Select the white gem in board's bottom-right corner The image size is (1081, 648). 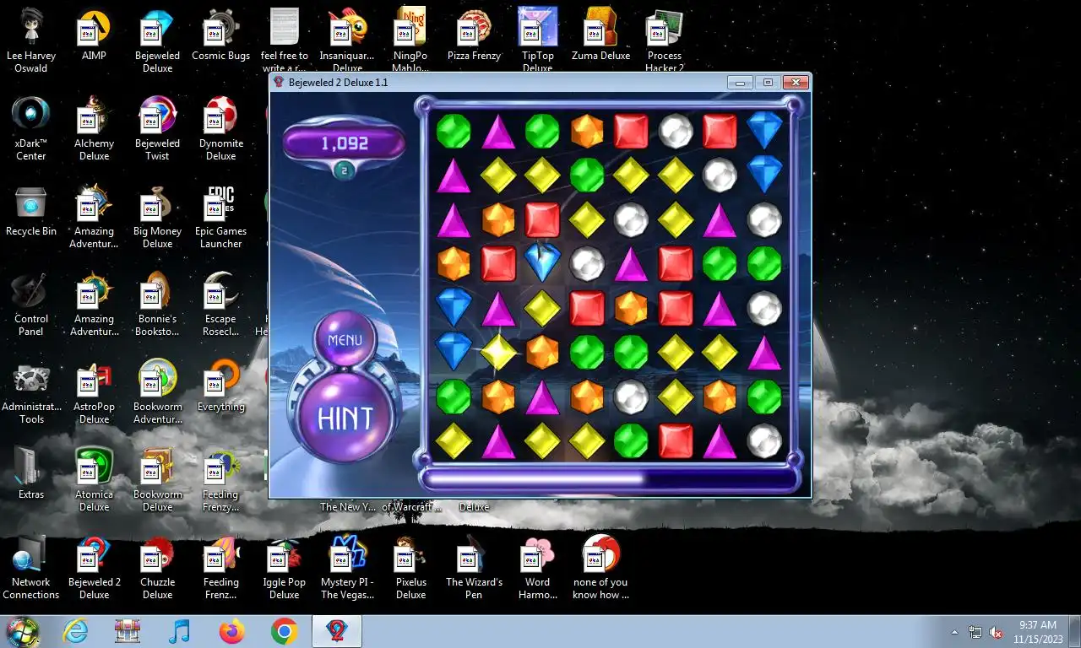[x=764, y=440]
